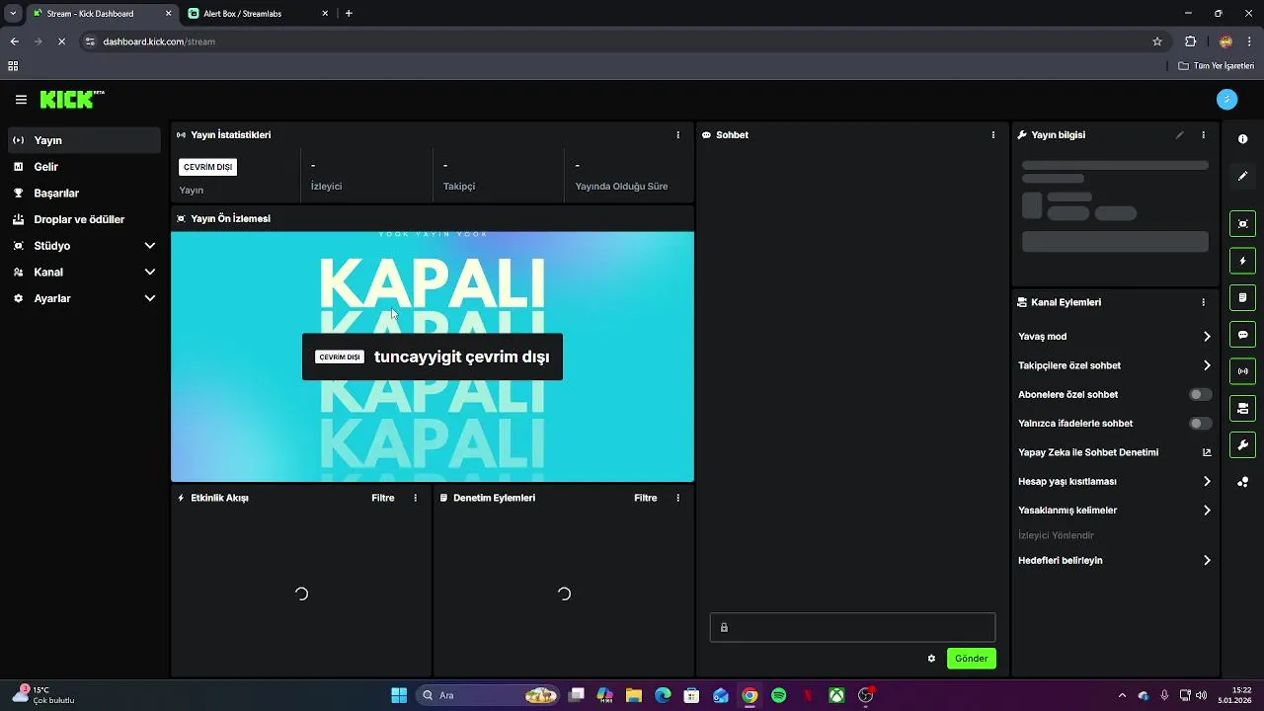Viewport: 1264px width, 711px height.
Task: Open Windows taskbar search box
Action: pos(487,695)
